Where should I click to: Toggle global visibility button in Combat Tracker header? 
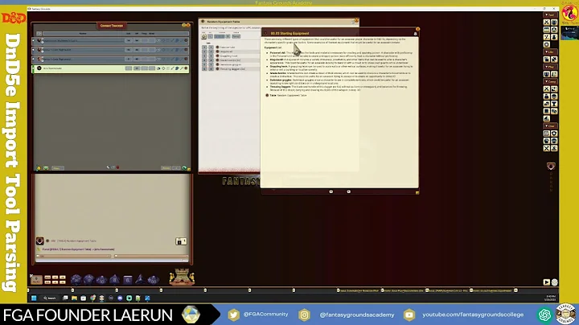pos(39,34)
